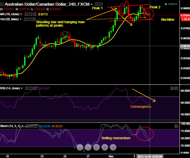This screenshot has height=158, width=190.
Task: Select the Selling momentum text annotation
Action: point(116,138)
